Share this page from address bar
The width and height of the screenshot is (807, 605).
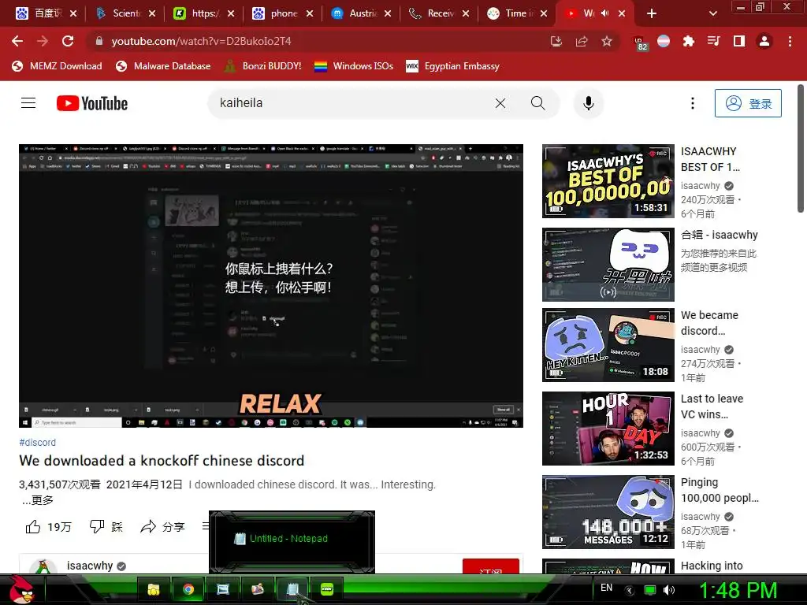coord(582,41)
